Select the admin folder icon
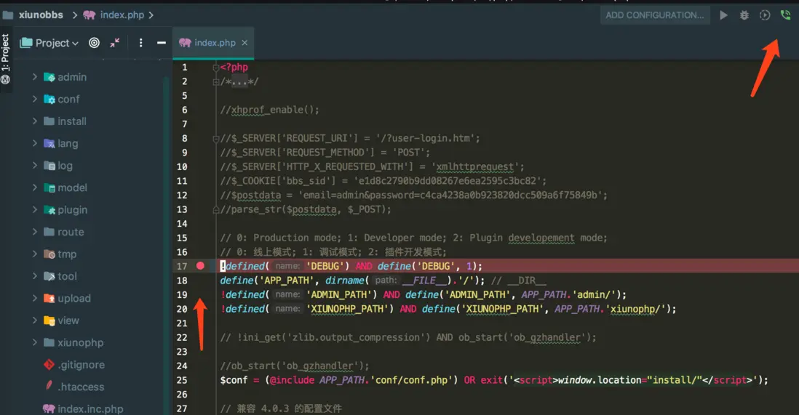799x415 pixels. 49,77
